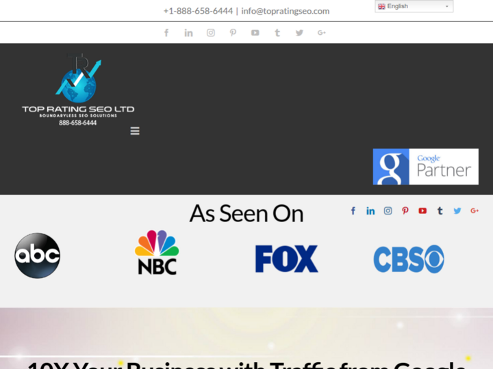
Task: Click the red YouTube icon beside As Seen On
Action: tap(422, 211)
